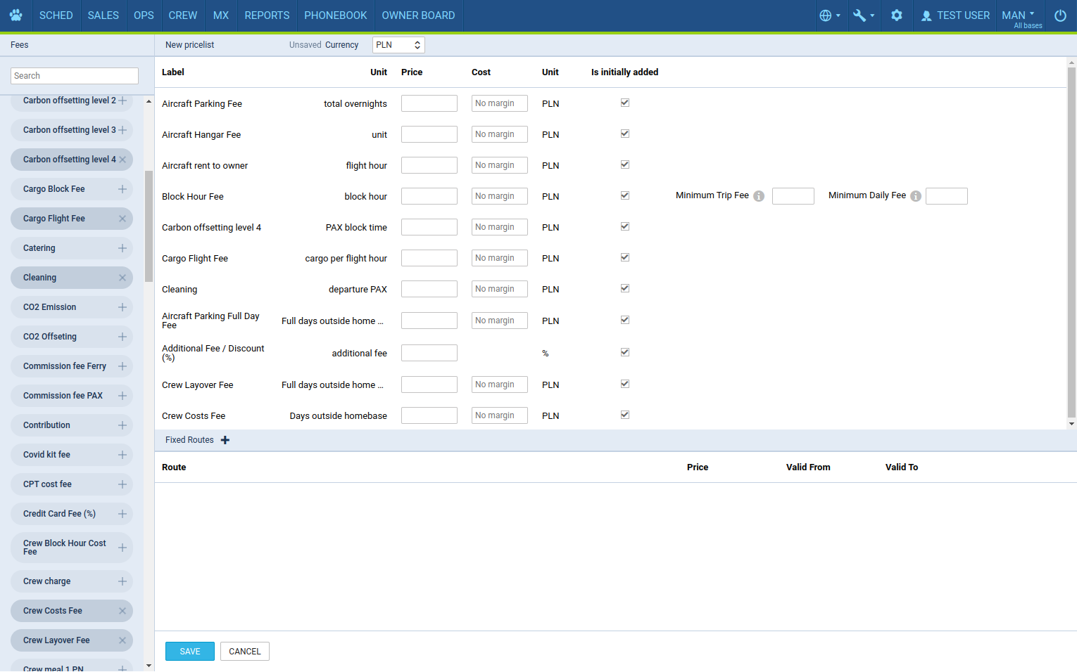Open the settings gear icon
The image size is (1077, 672).
tap(896, 15)
